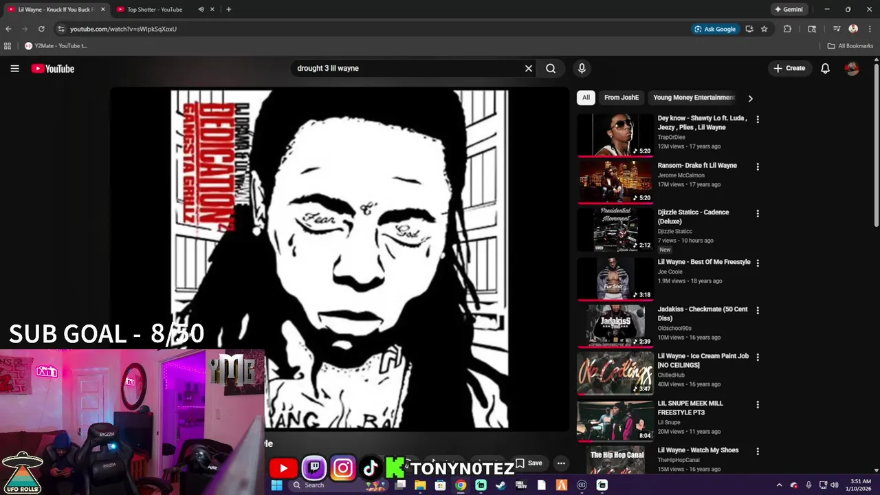The height and width of the screenshot is (495, 880).
Task: Show more chips with right arrow
Action: pos(750,98)
